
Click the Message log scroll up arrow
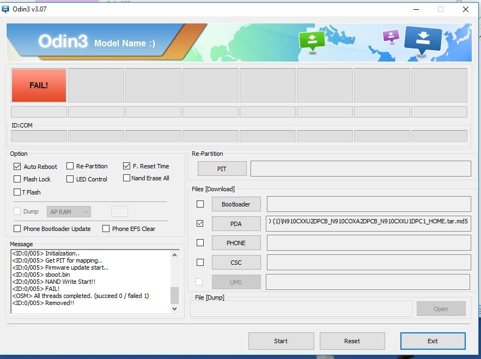click(x=174, y=255)
